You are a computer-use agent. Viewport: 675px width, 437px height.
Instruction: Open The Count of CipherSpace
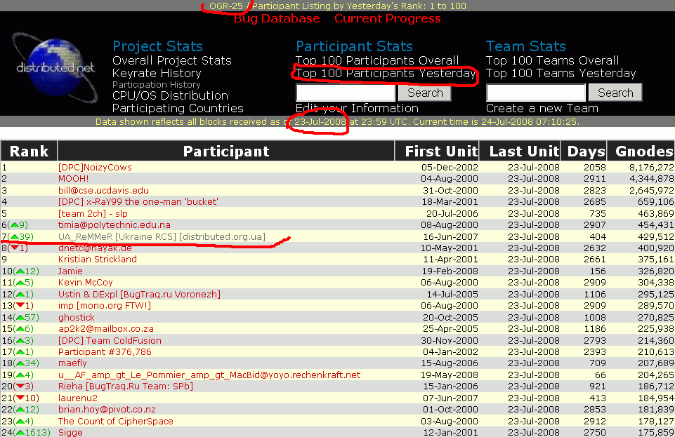coord(115,422)
